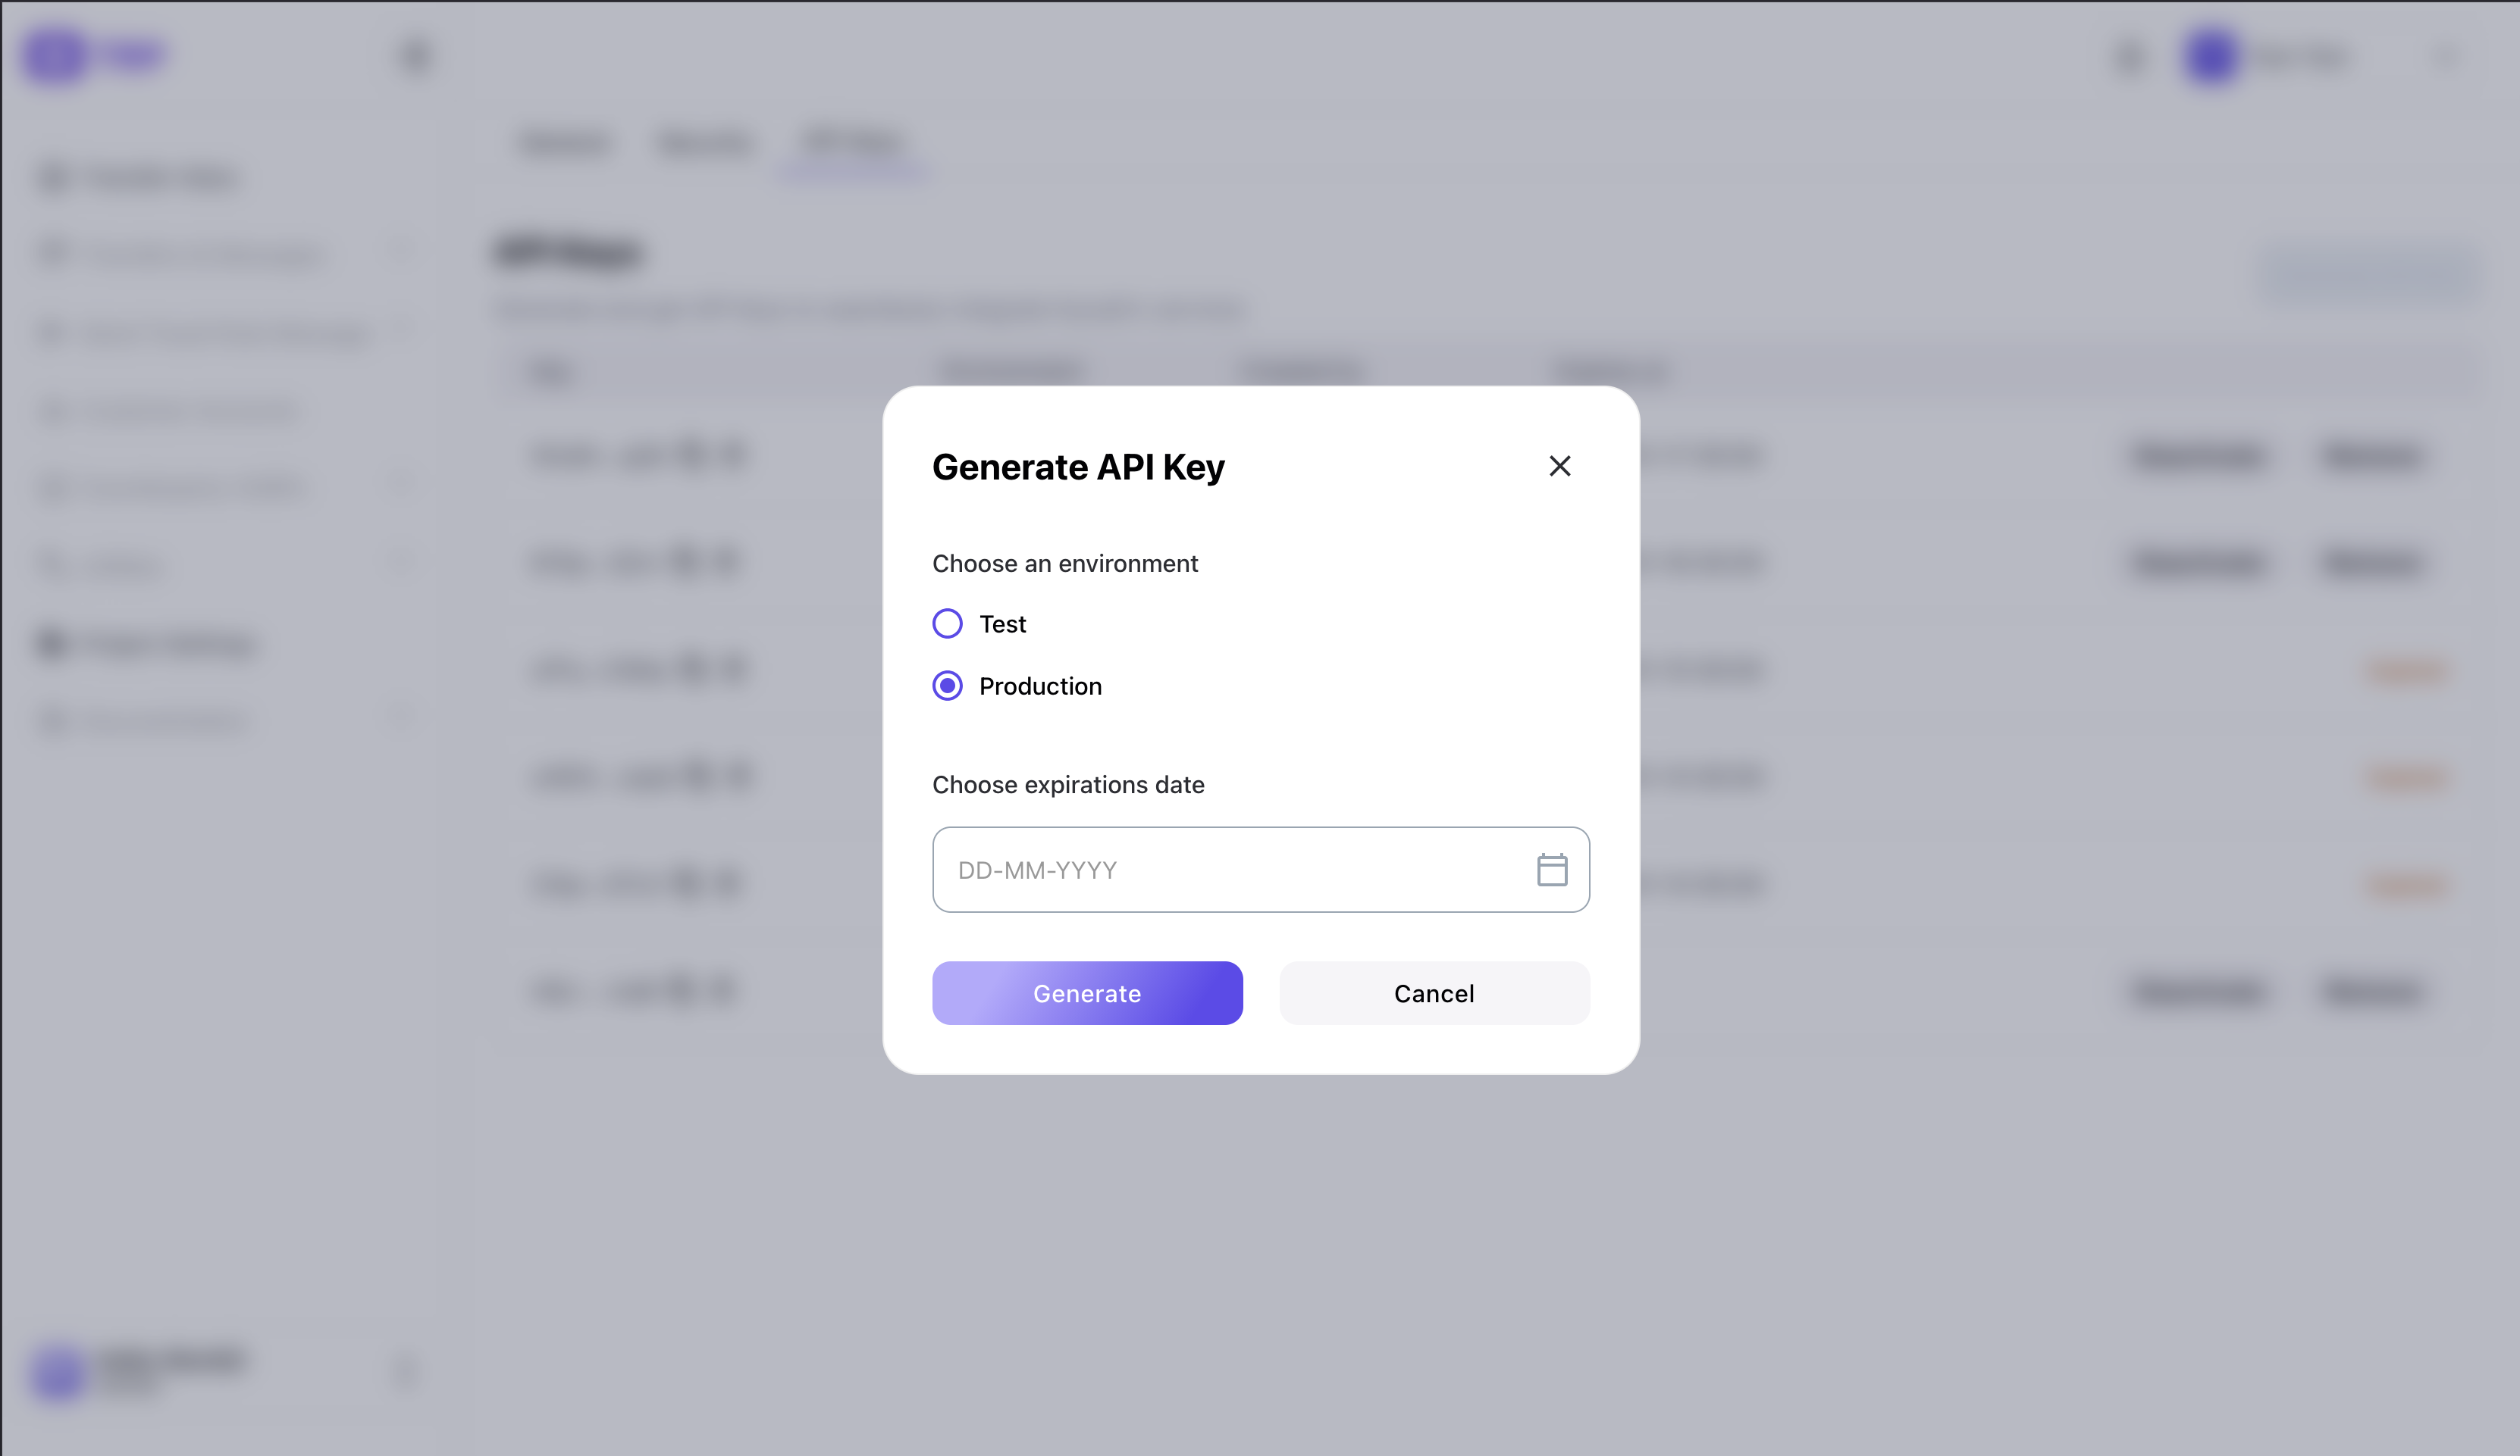Click the blurred notification bell icon in header

2130,57
